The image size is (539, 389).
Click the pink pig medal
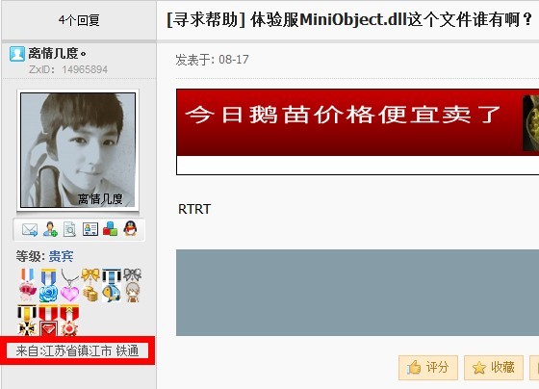pyautogui.click(x=28, y=285)
